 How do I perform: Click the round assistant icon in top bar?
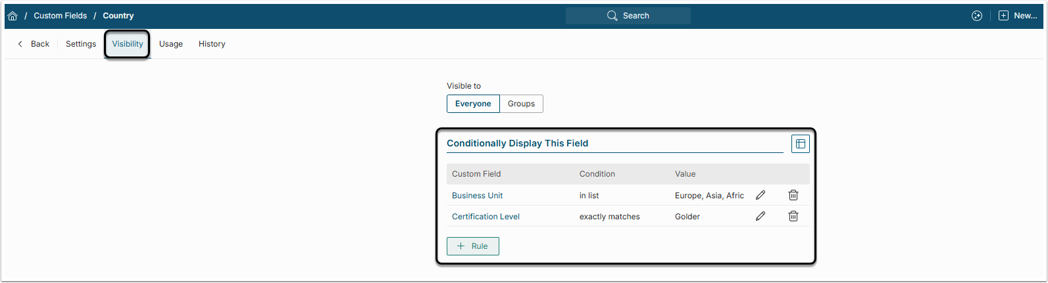977,16
